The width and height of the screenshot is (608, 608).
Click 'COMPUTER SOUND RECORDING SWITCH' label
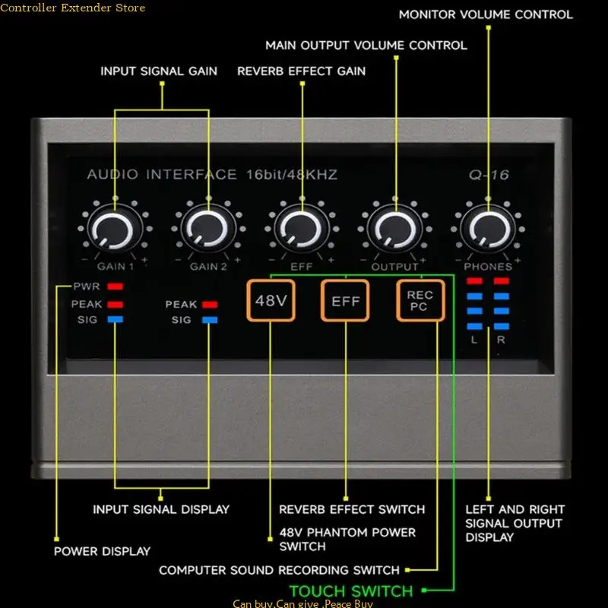(279, 571)
